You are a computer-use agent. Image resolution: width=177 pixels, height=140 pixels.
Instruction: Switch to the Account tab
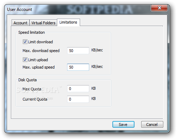[x=20, y=23]
